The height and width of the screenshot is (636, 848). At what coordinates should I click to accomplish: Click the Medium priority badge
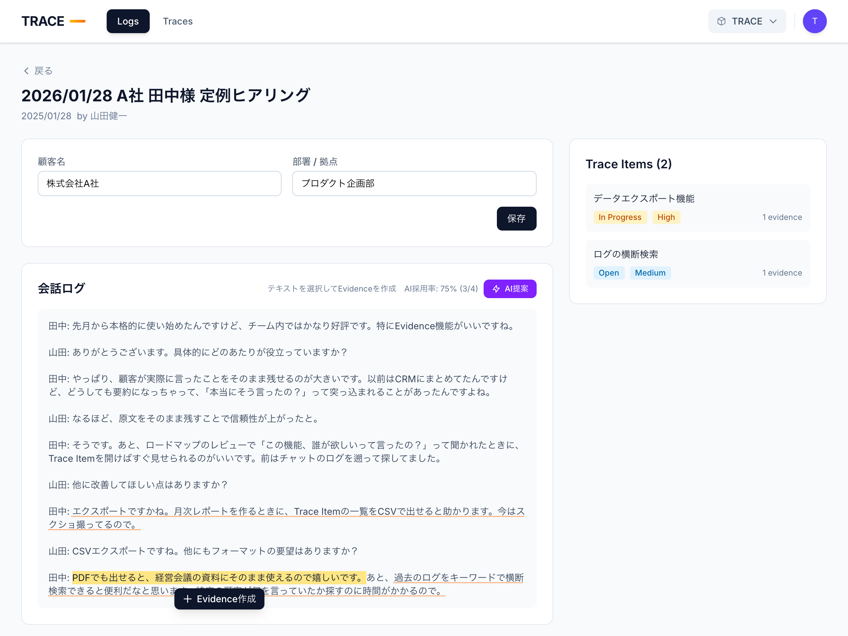[x=650, y=273]
